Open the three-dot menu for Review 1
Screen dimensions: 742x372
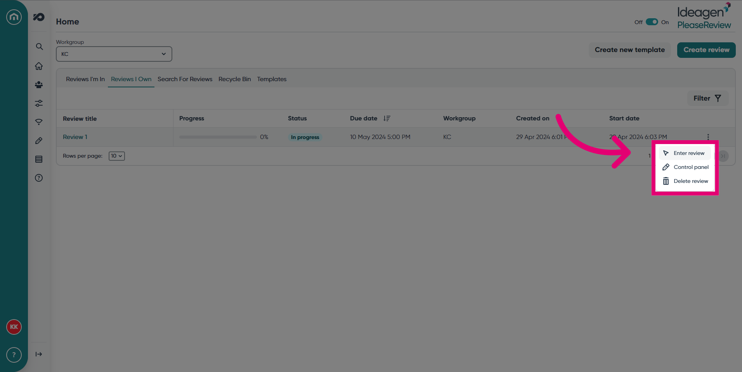point(708,137)
